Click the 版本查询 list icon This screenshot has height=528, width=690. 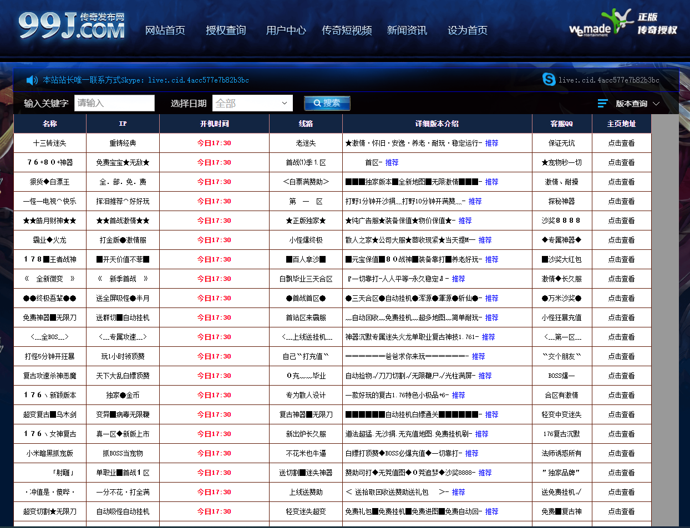click(x=602, y=104)
